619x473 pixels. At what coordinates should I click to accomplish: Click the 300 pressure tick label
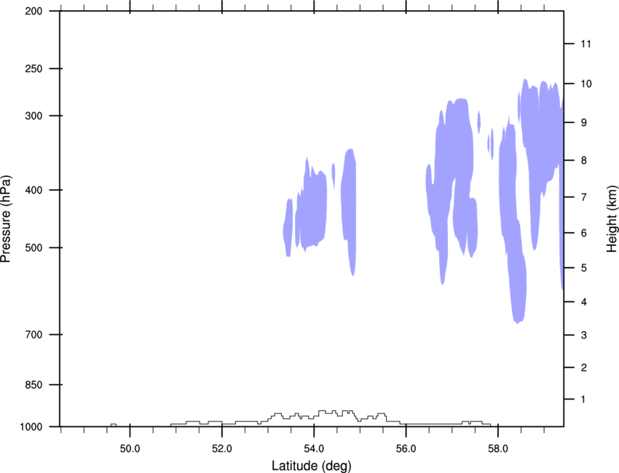pyautogui.click(x=34, y=116)
